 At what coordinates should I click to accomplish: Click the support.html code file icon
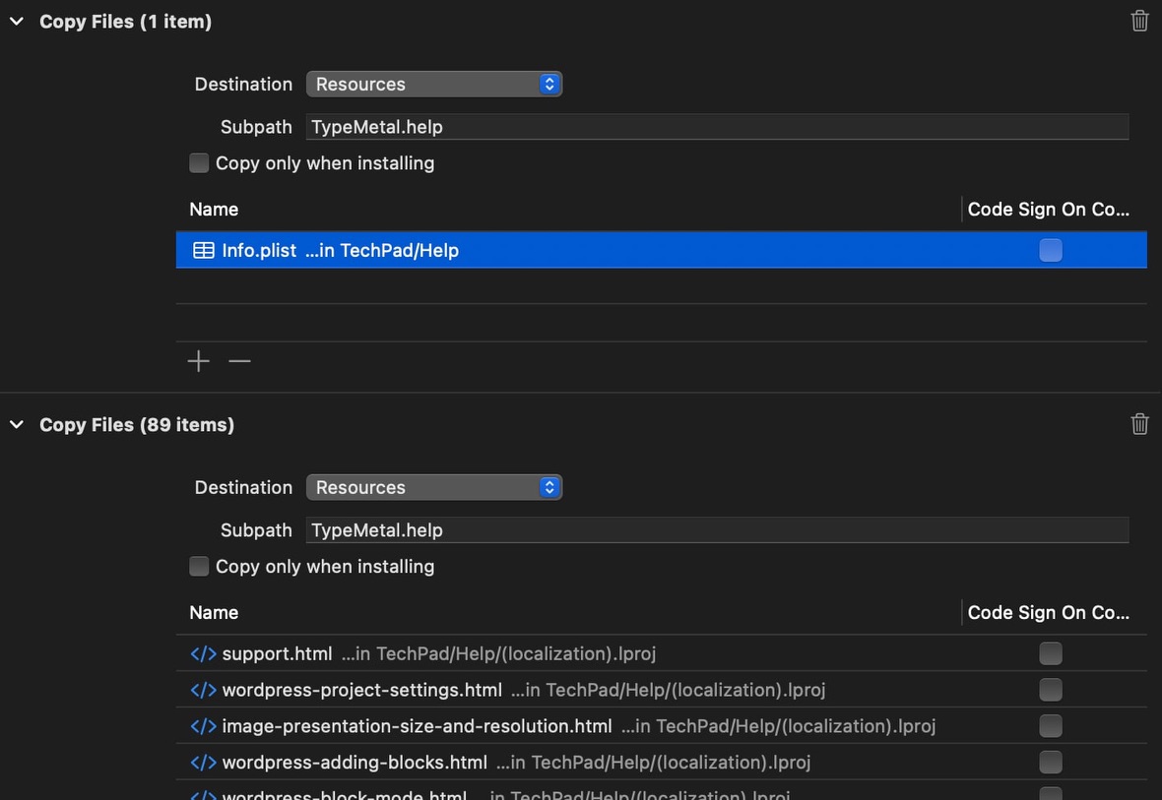click(x=203, y=653)
